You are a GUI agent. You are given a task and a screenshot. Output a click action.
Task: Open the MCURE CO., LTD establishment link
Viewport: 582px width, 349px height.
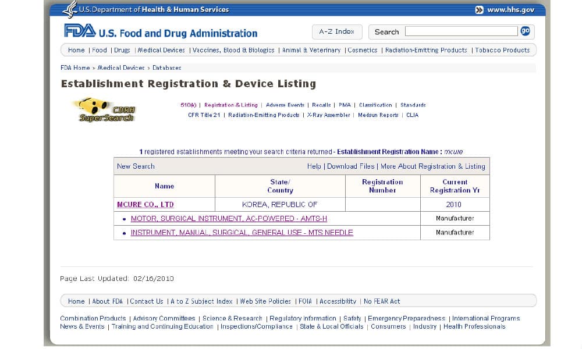pos(145,205)
